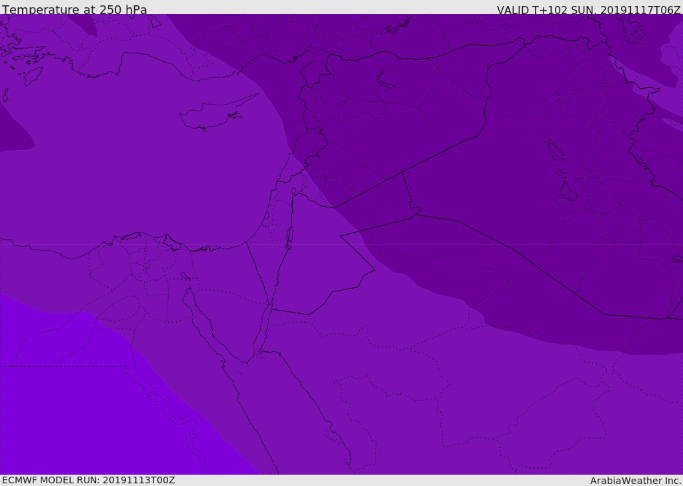Click the 'Temperature at 250 hPa' title
Image resolution: width=683 pixels, height=486 pixels.
coord(75,9)
